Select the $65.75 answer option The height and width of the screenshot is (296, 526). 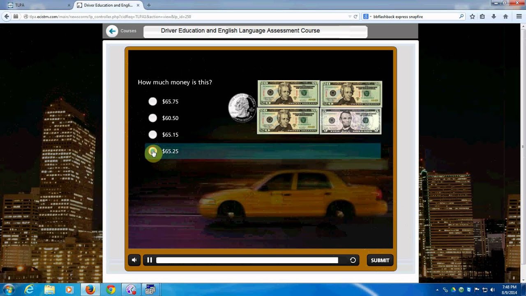153,102
